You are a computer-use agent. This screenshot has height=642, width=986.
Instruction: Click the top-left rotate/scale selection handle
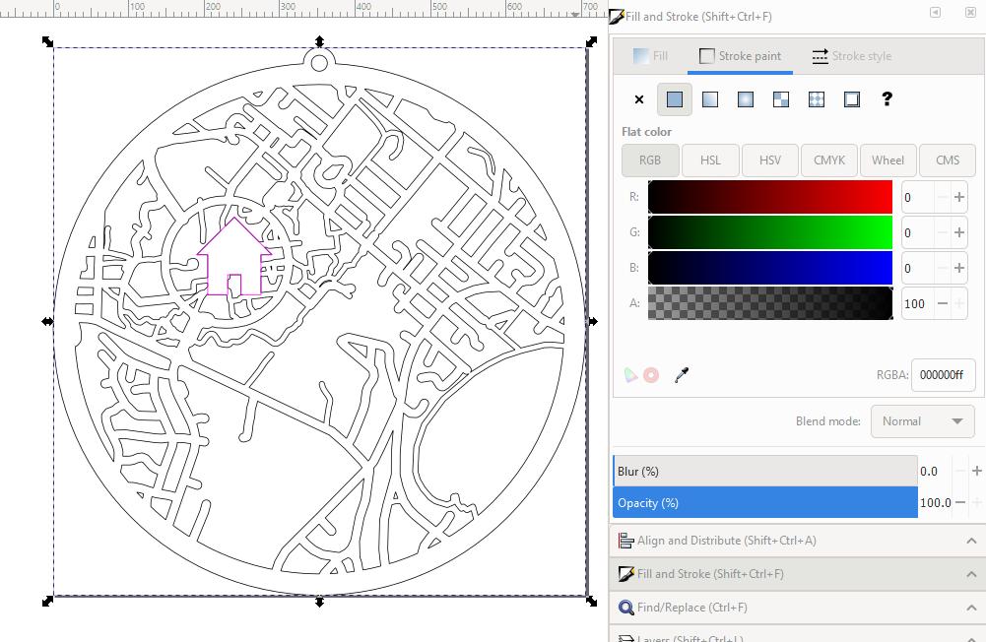(48, 41)
